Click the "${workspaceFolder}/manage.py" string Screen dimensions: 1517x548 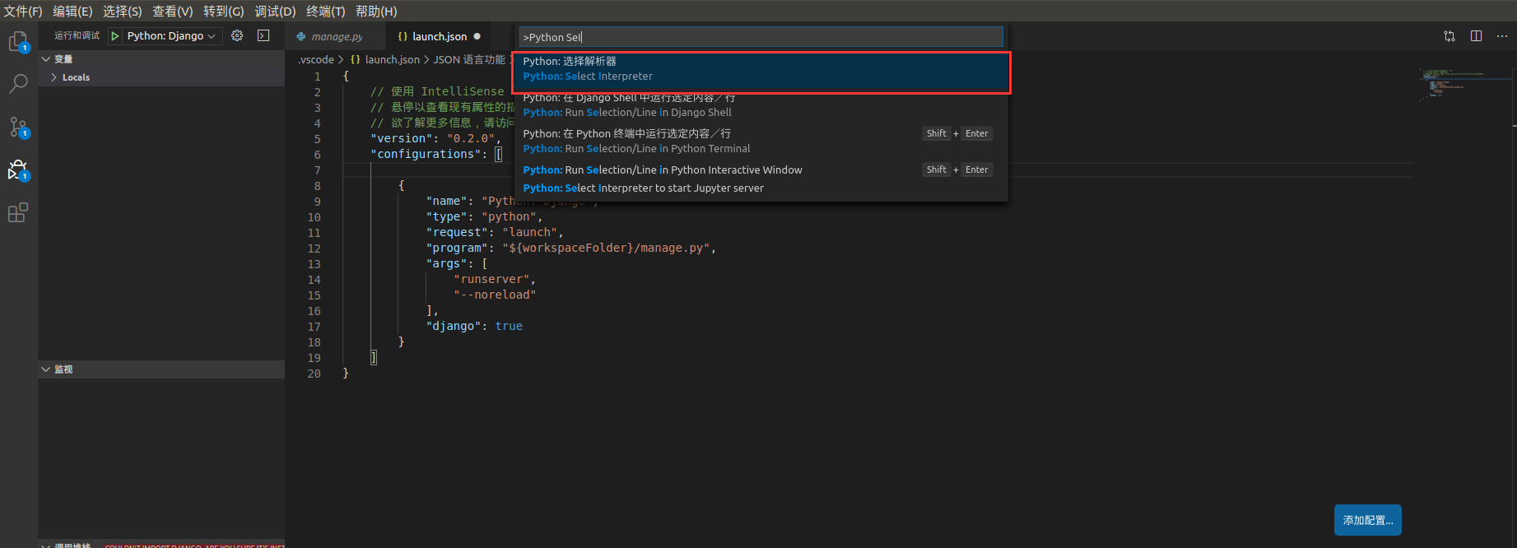point(606,248)
